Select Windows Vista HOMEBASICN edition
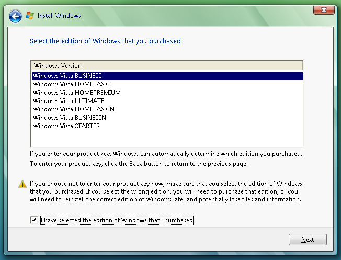 (x=167, y=109)
